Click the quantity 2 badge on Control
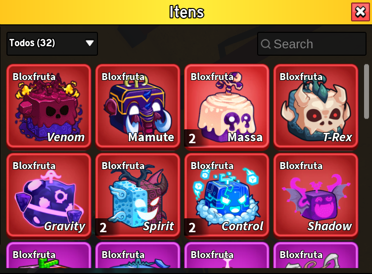Screen dimensions: 372x274 pyautogui.click(x=192, y=227)
